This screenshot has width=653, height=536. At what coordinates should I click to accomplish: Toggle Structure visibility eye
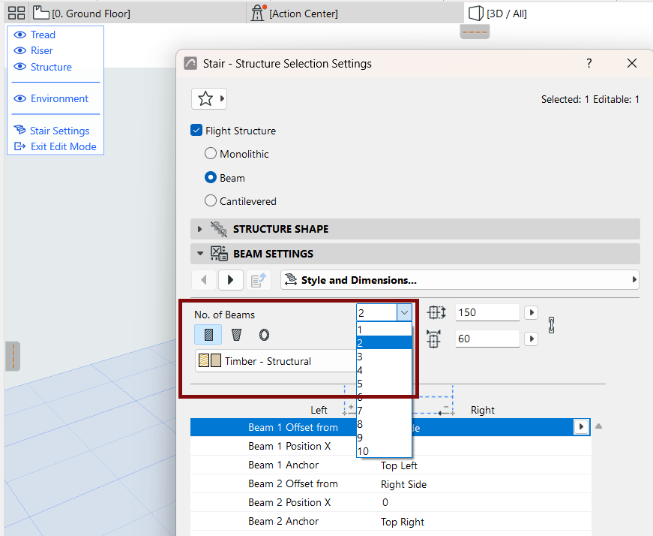click(x=19, y=67)
